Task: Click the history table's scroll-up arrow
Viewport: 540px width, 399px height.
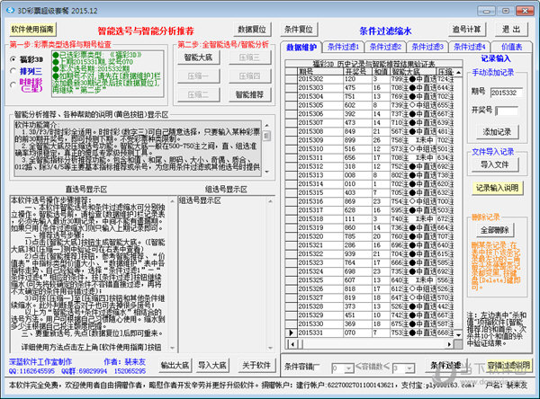Action: [458, 72]
